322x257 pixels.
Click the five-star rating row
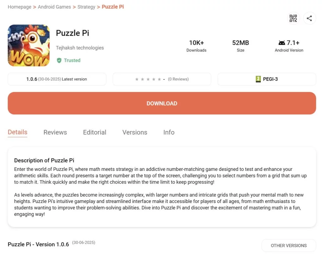(148, 79)
